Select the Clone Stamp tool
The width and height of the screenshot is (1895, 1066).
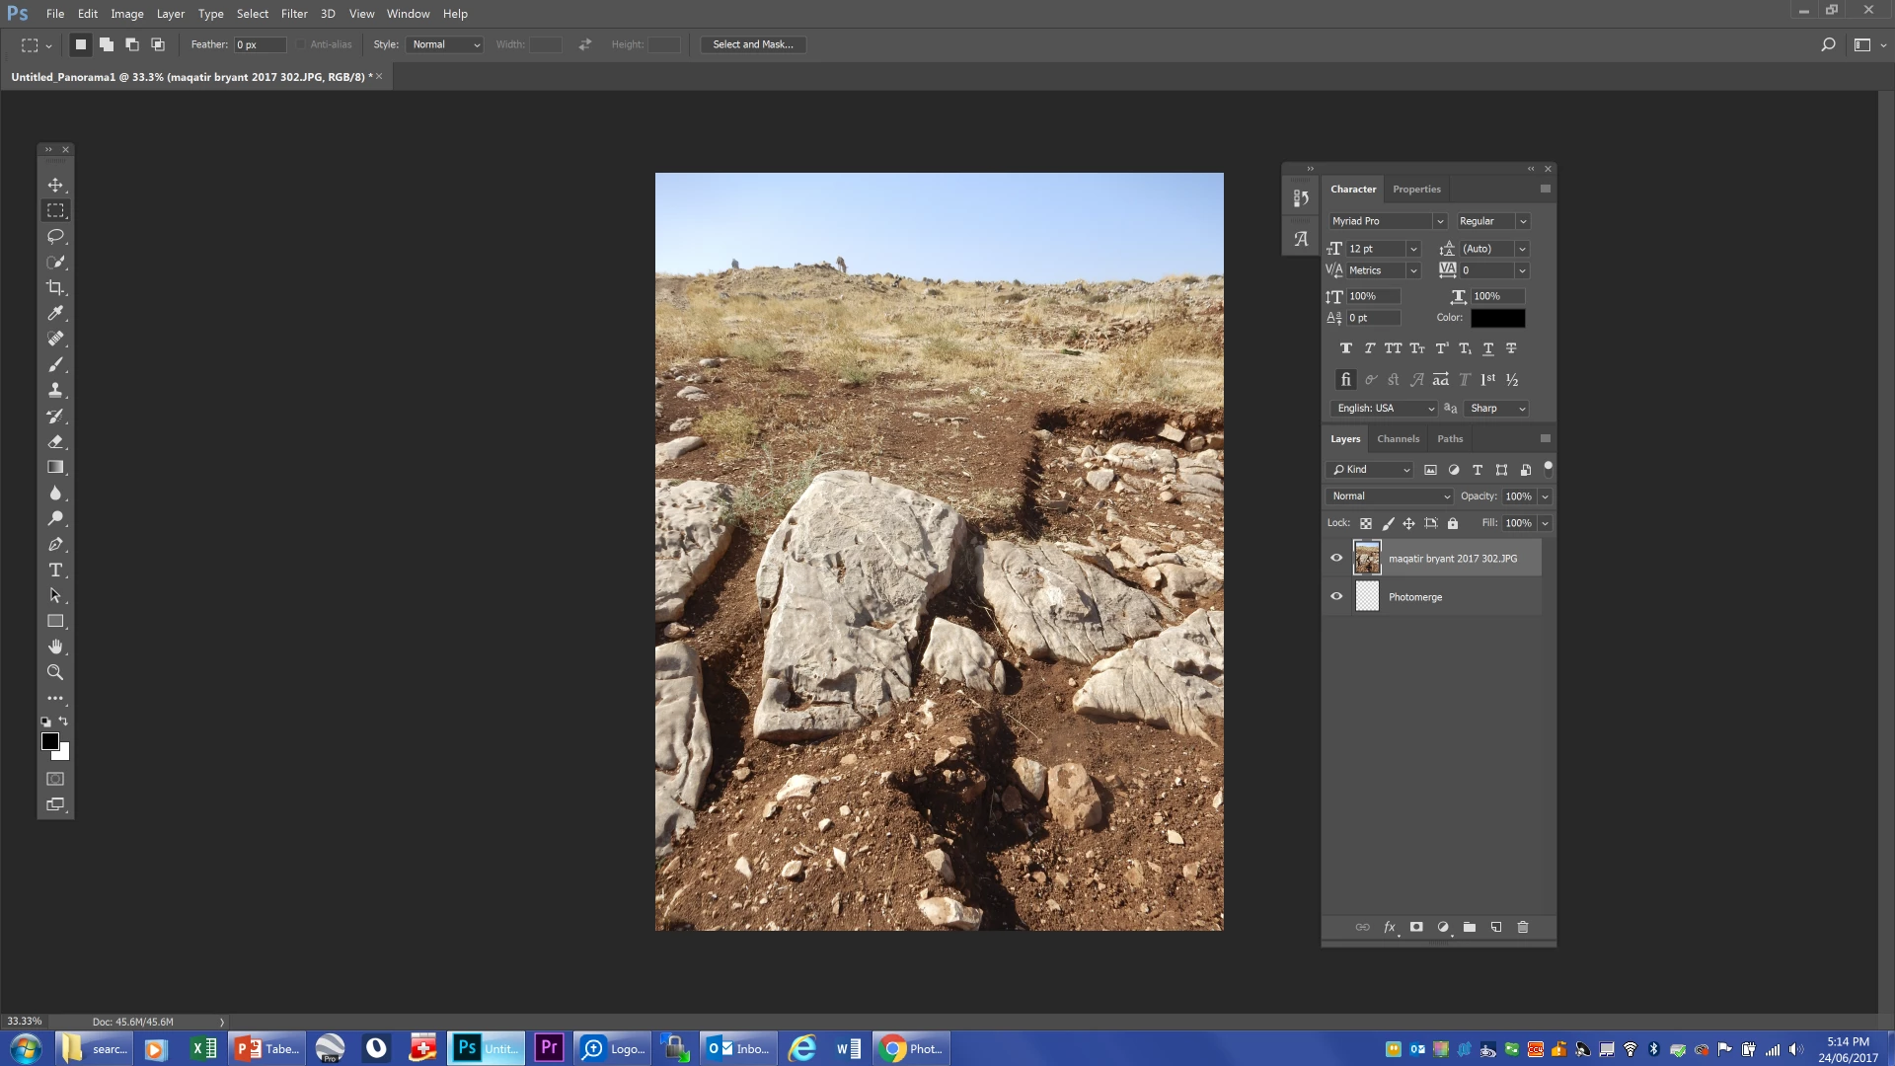tap(55, 391)
